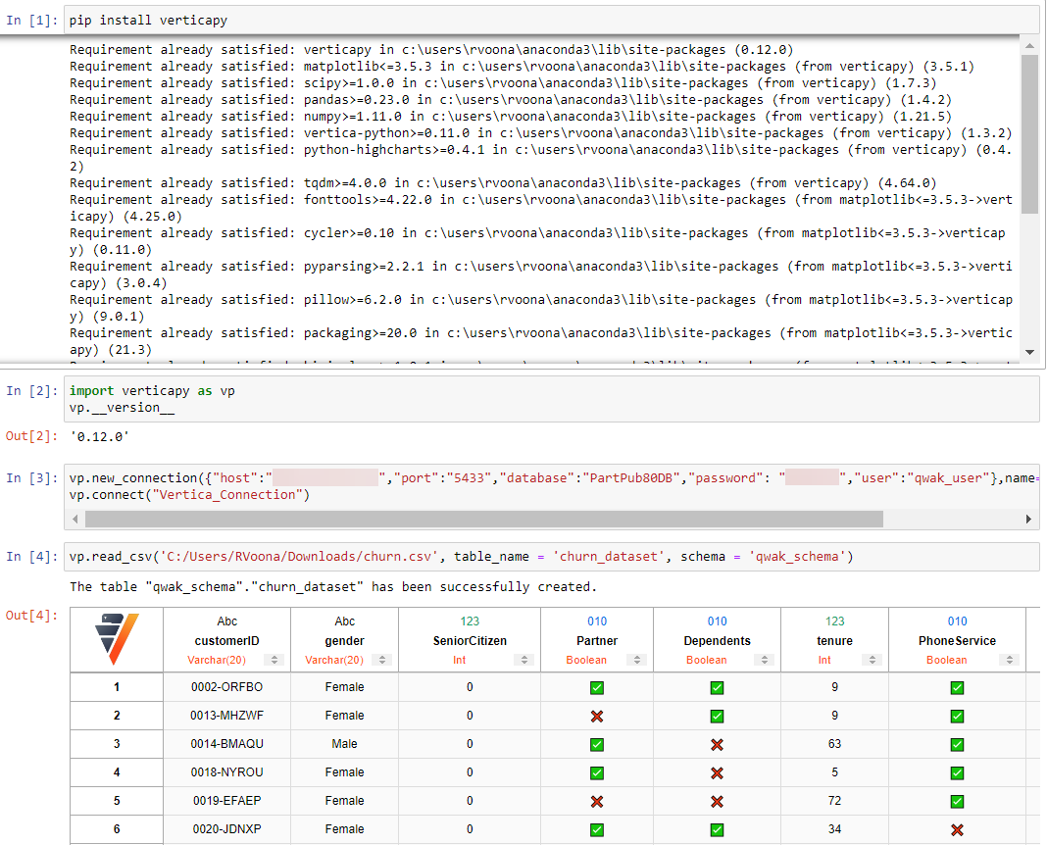Click right arrow of cell 3 horizontal scrollbar
The width and height of the screenshot is (1047, 845).
tap(1029, 519)
